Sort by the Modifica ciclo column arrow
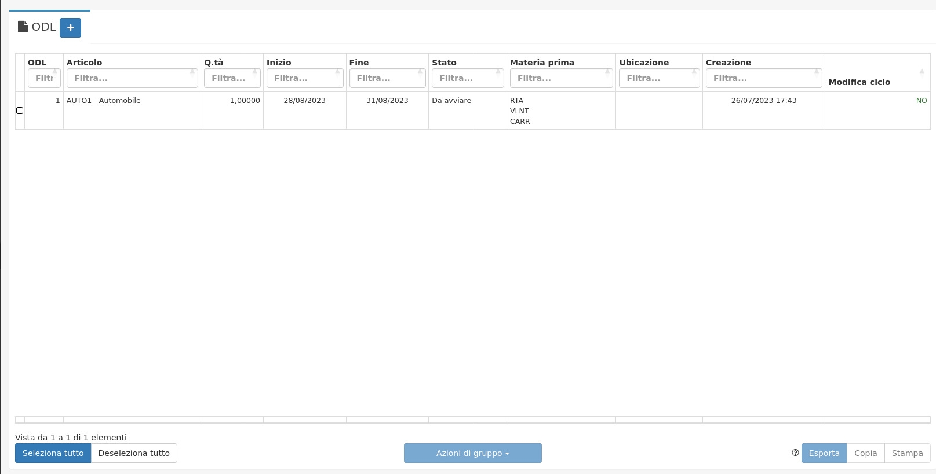 click(x=922, y=71)
